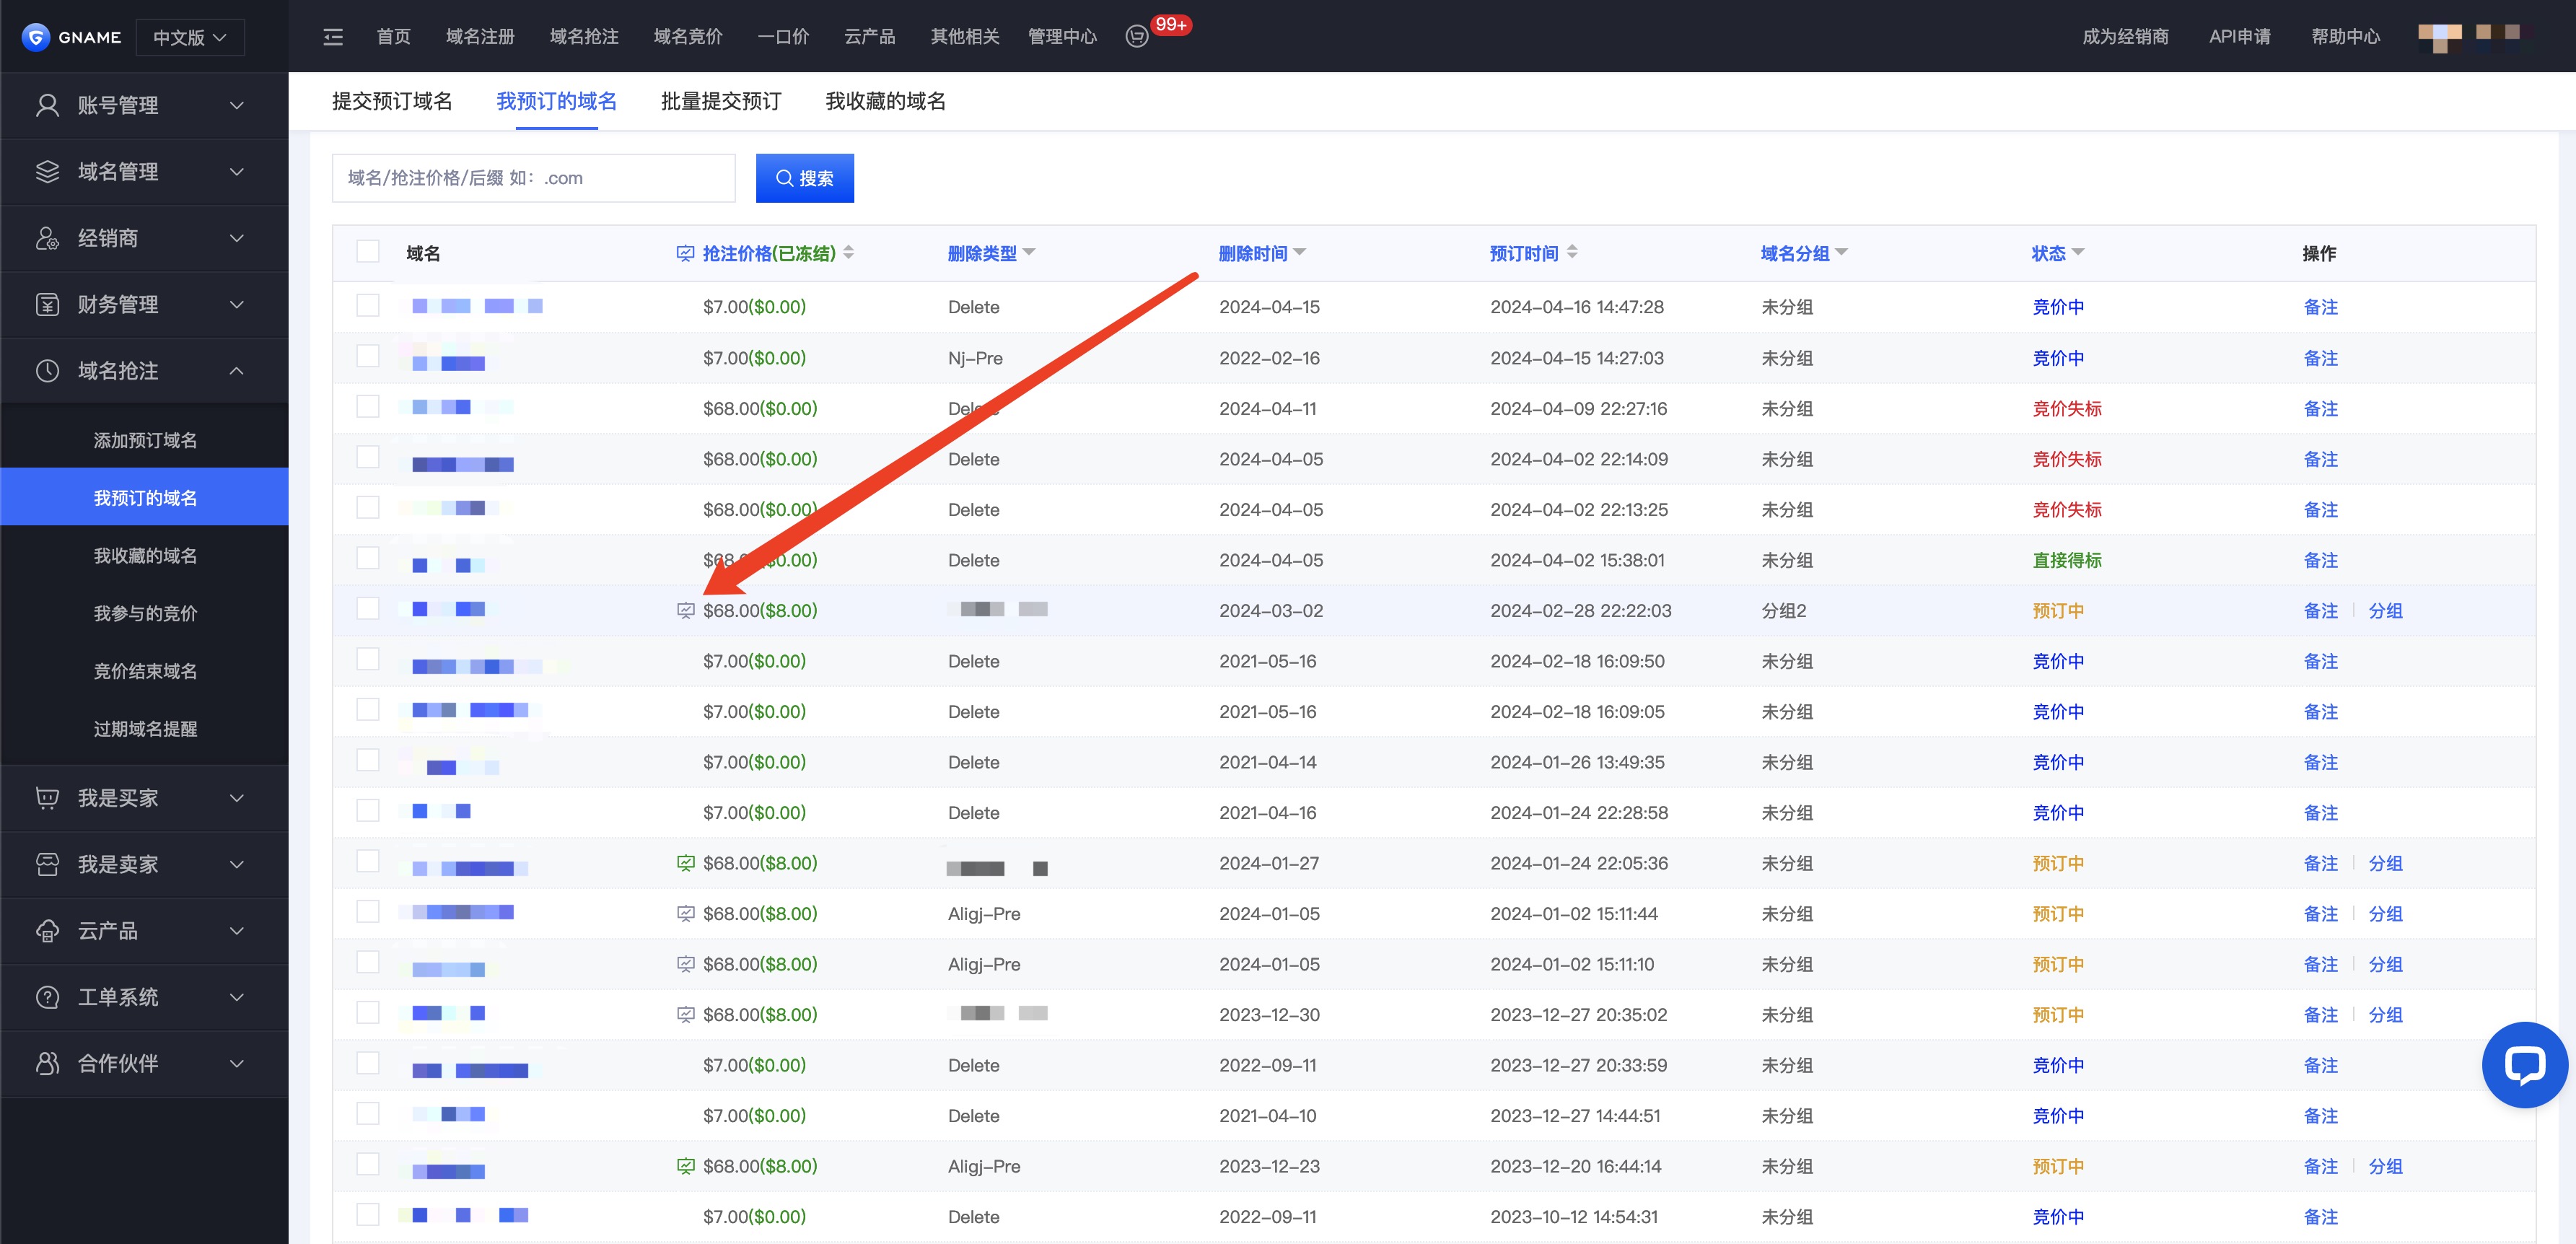Switch to 提交预订域名 tab
Viewport: 2576px width, 1244px height.
(x=392, y=101)
